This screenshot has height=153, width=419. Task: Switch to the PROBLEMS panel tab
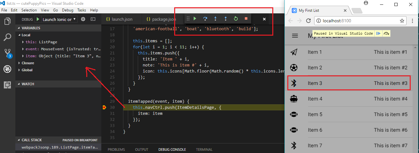pos(116,150)
